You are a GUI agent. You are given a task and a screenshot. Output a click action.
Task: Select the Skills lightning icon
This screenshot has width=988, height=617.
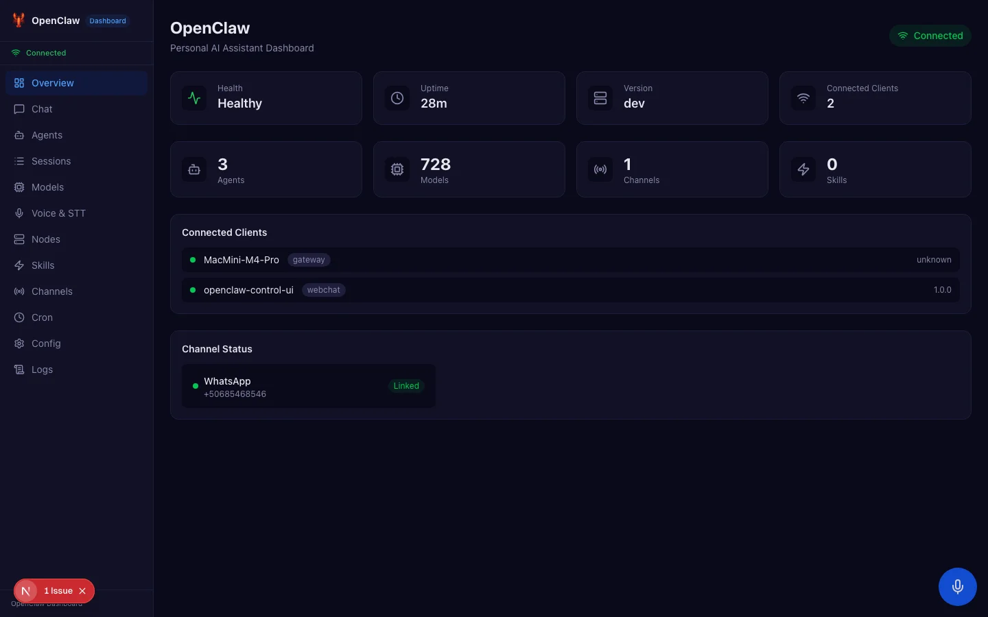pyautogui.click(x=19, y=265)
